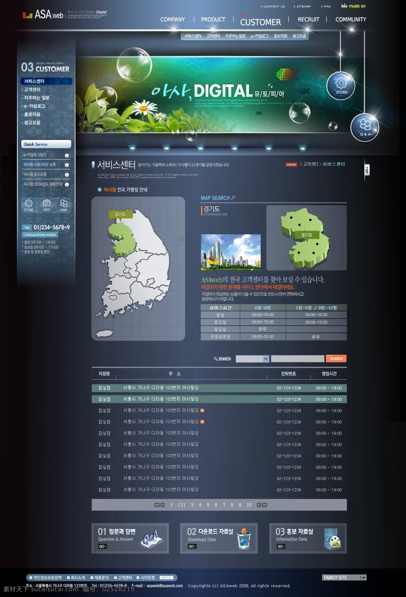Select 홍보자료 in the top submenu

(280, 36)
